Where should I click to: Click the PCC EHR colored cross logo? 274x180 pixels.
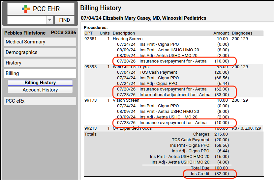[x=26, y=9]
